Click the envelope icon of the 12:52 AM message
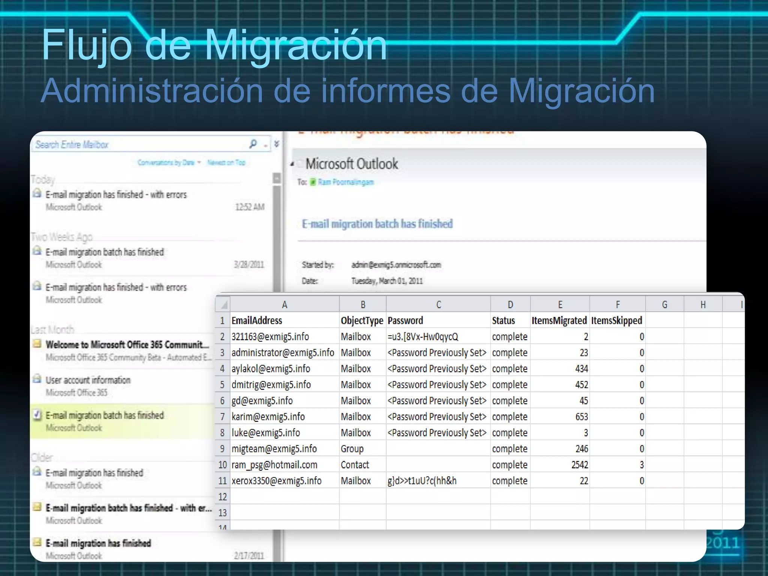The image size is (768, 576). [37, 193]
